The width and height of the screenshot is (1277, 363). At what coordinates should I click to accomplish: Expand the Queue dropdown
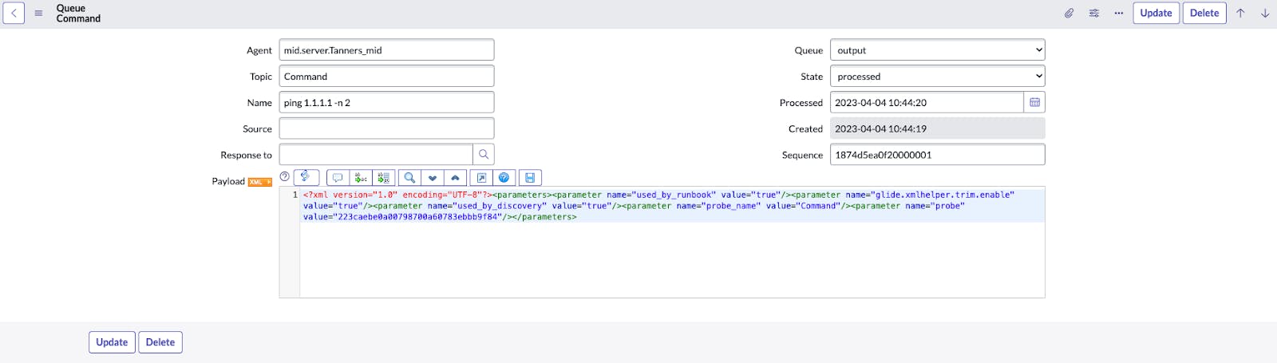coord(938,50)
